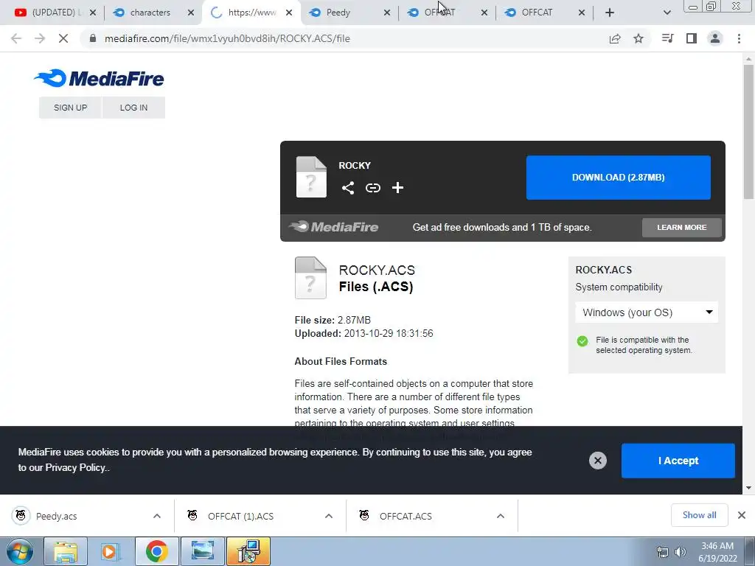Viewport: 755px width, 566px height.
Task: Click the Chrome taskbar icon
Action: coord(156,551)
